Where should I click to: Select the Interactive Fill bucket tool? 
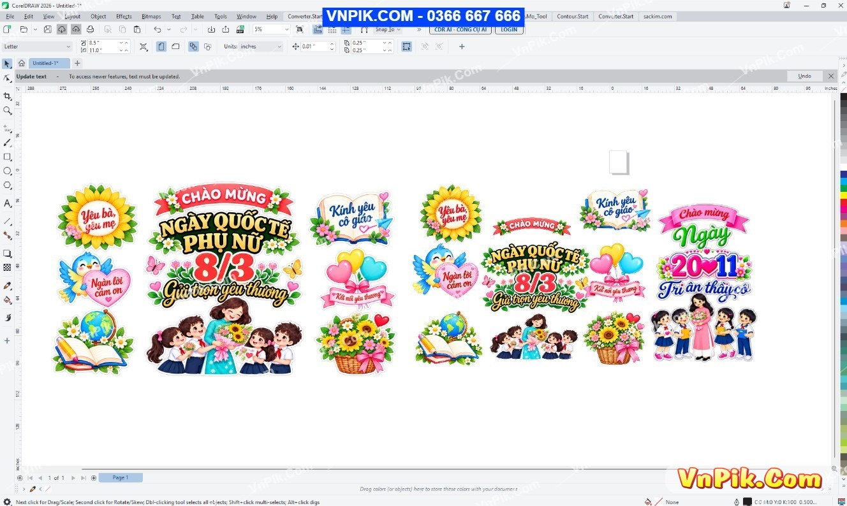pos(7,300)
